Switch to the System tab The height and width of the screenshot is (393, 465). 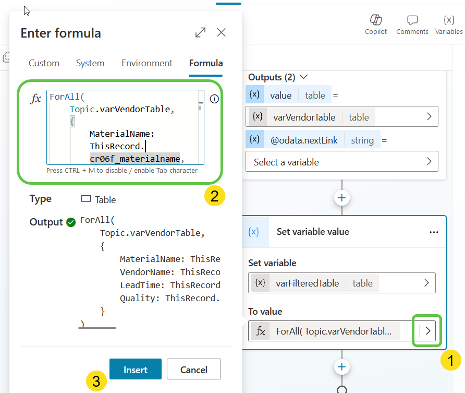(x=90, y=63)
